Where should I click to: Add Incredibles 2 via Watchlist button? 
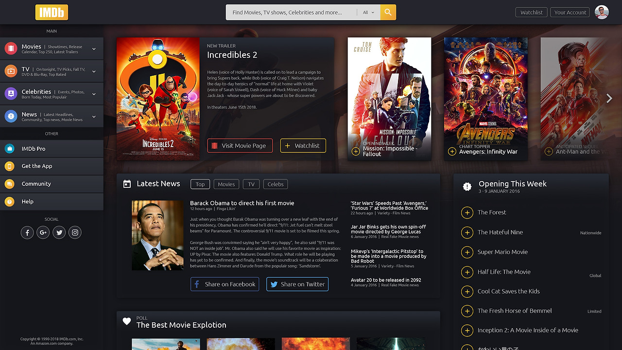tap(303, 146)
